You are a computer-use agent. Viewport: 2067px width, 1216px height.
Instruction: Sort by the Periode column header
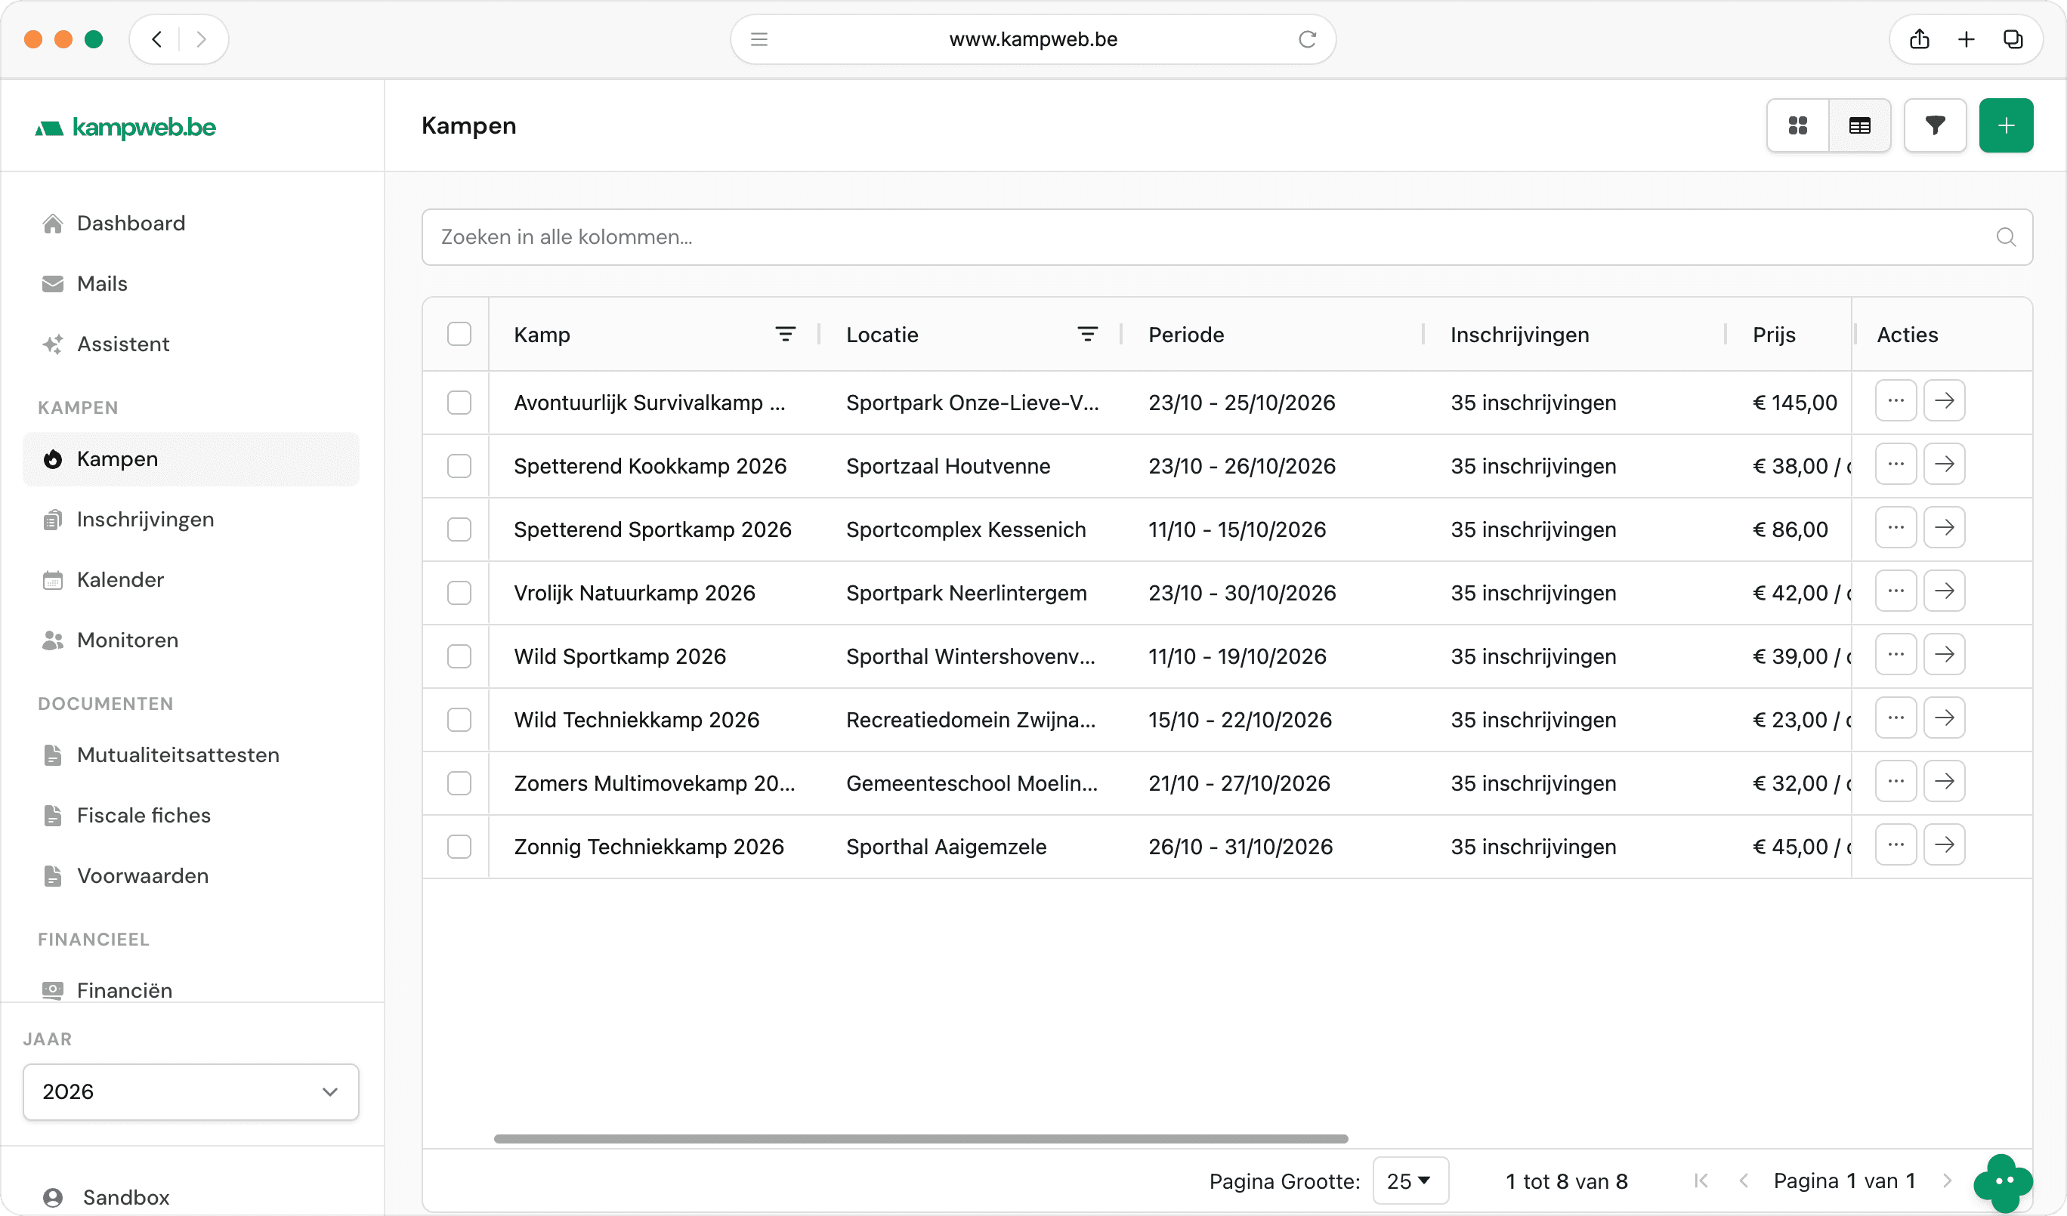point(1185,335)
